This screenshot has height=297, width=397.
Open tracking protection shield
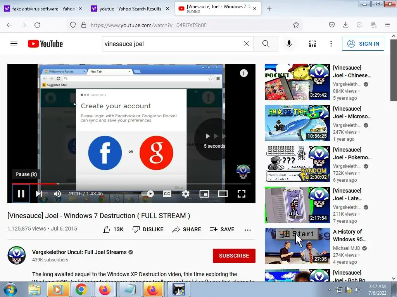[x=72, y=25]
